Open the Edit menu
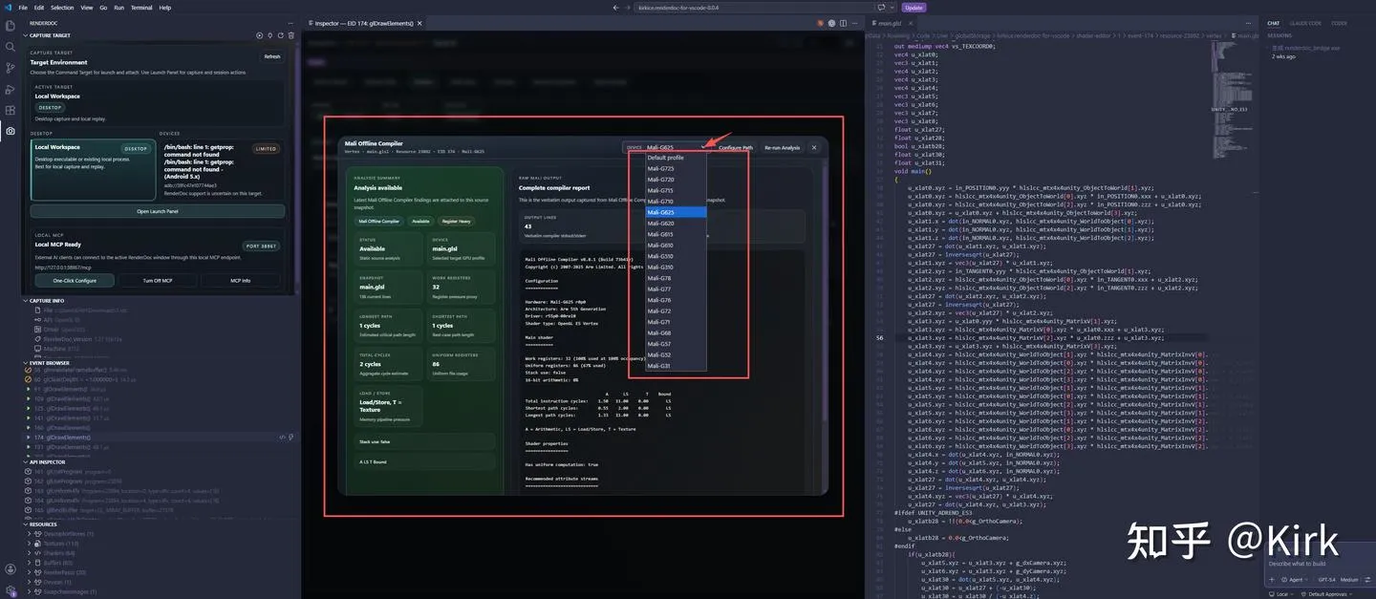Screen dimensions: 1376x599 [x=39, y=7]
